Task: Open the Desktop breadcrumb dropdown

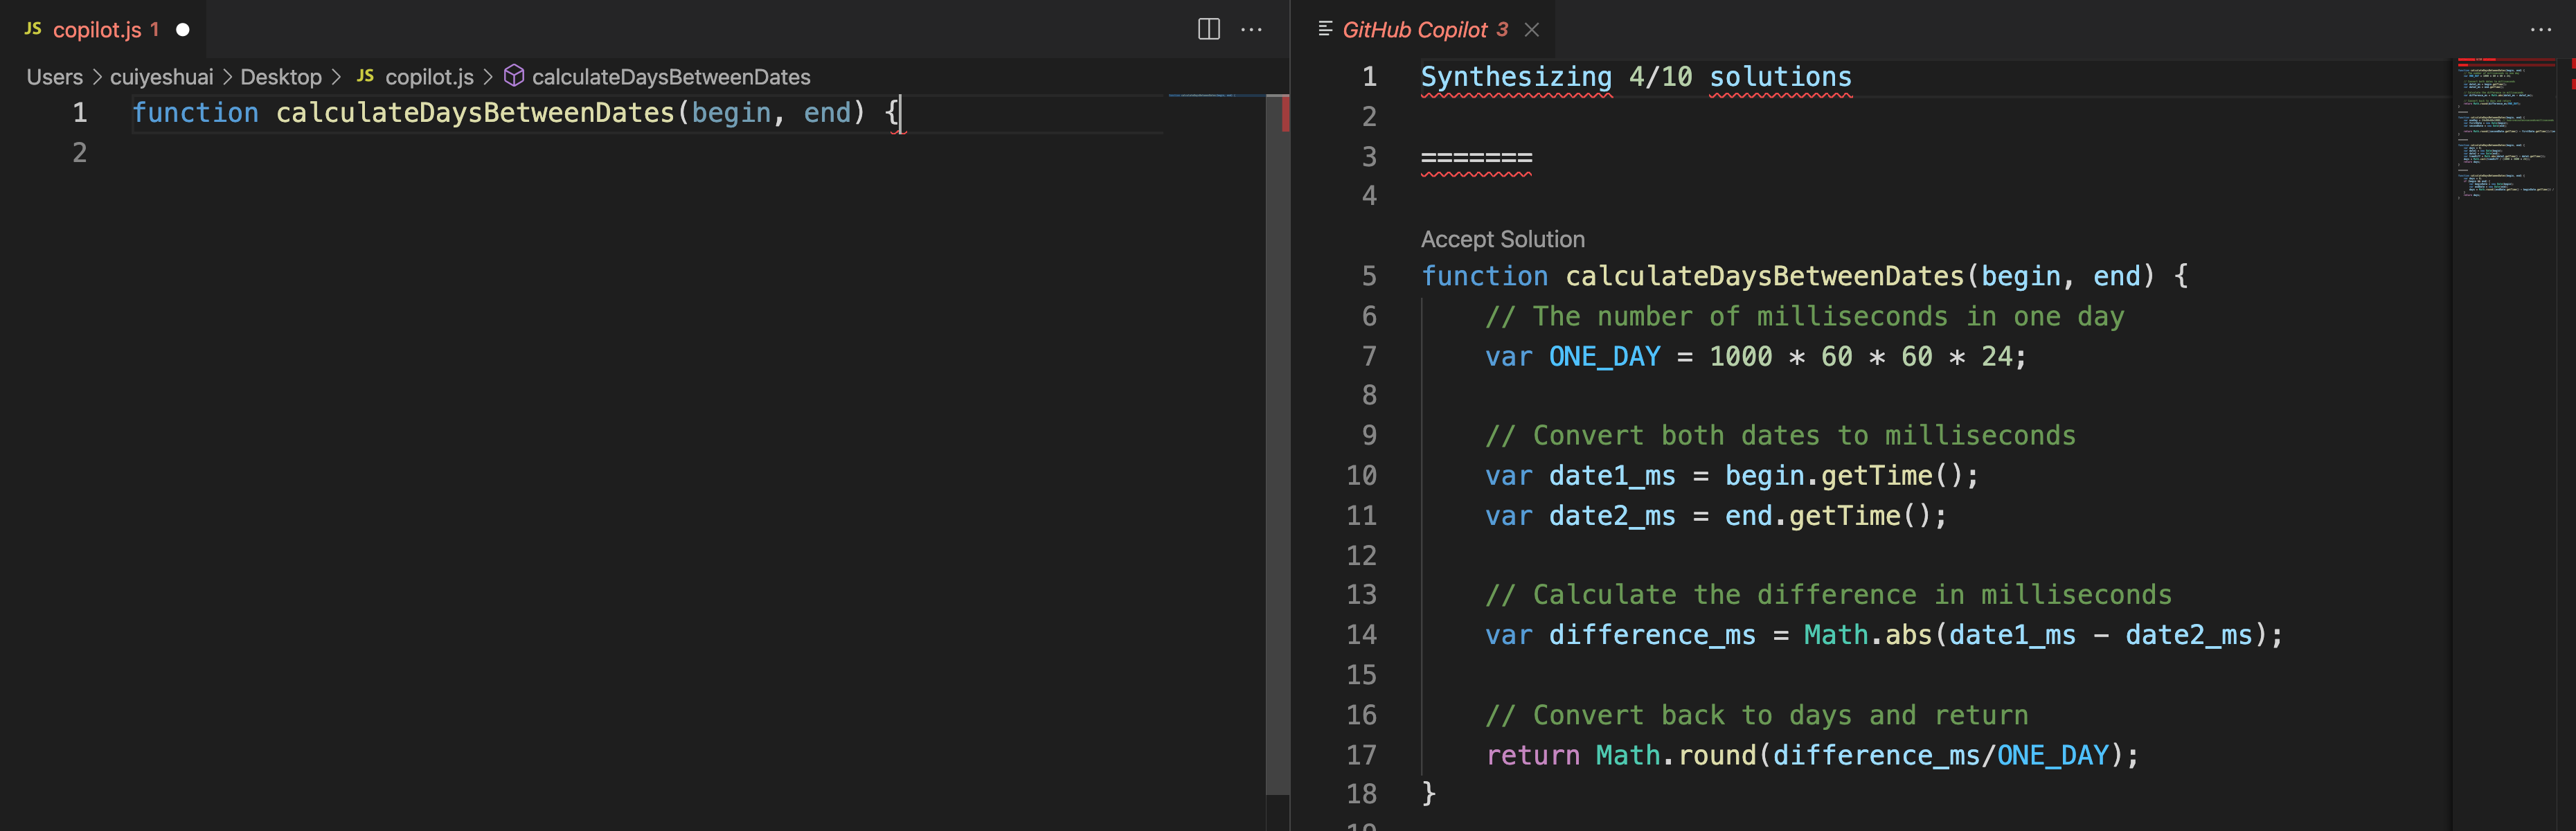Action: pos(280,77)
